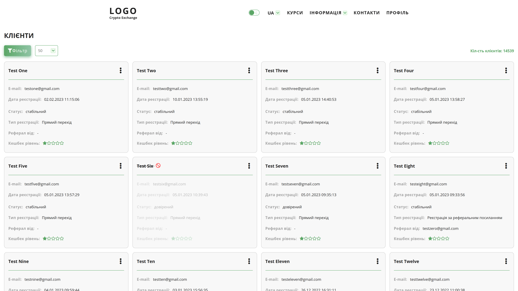Click the date 05.01.2023 14:40:53
Screen dimensions: 518x291
319,99
